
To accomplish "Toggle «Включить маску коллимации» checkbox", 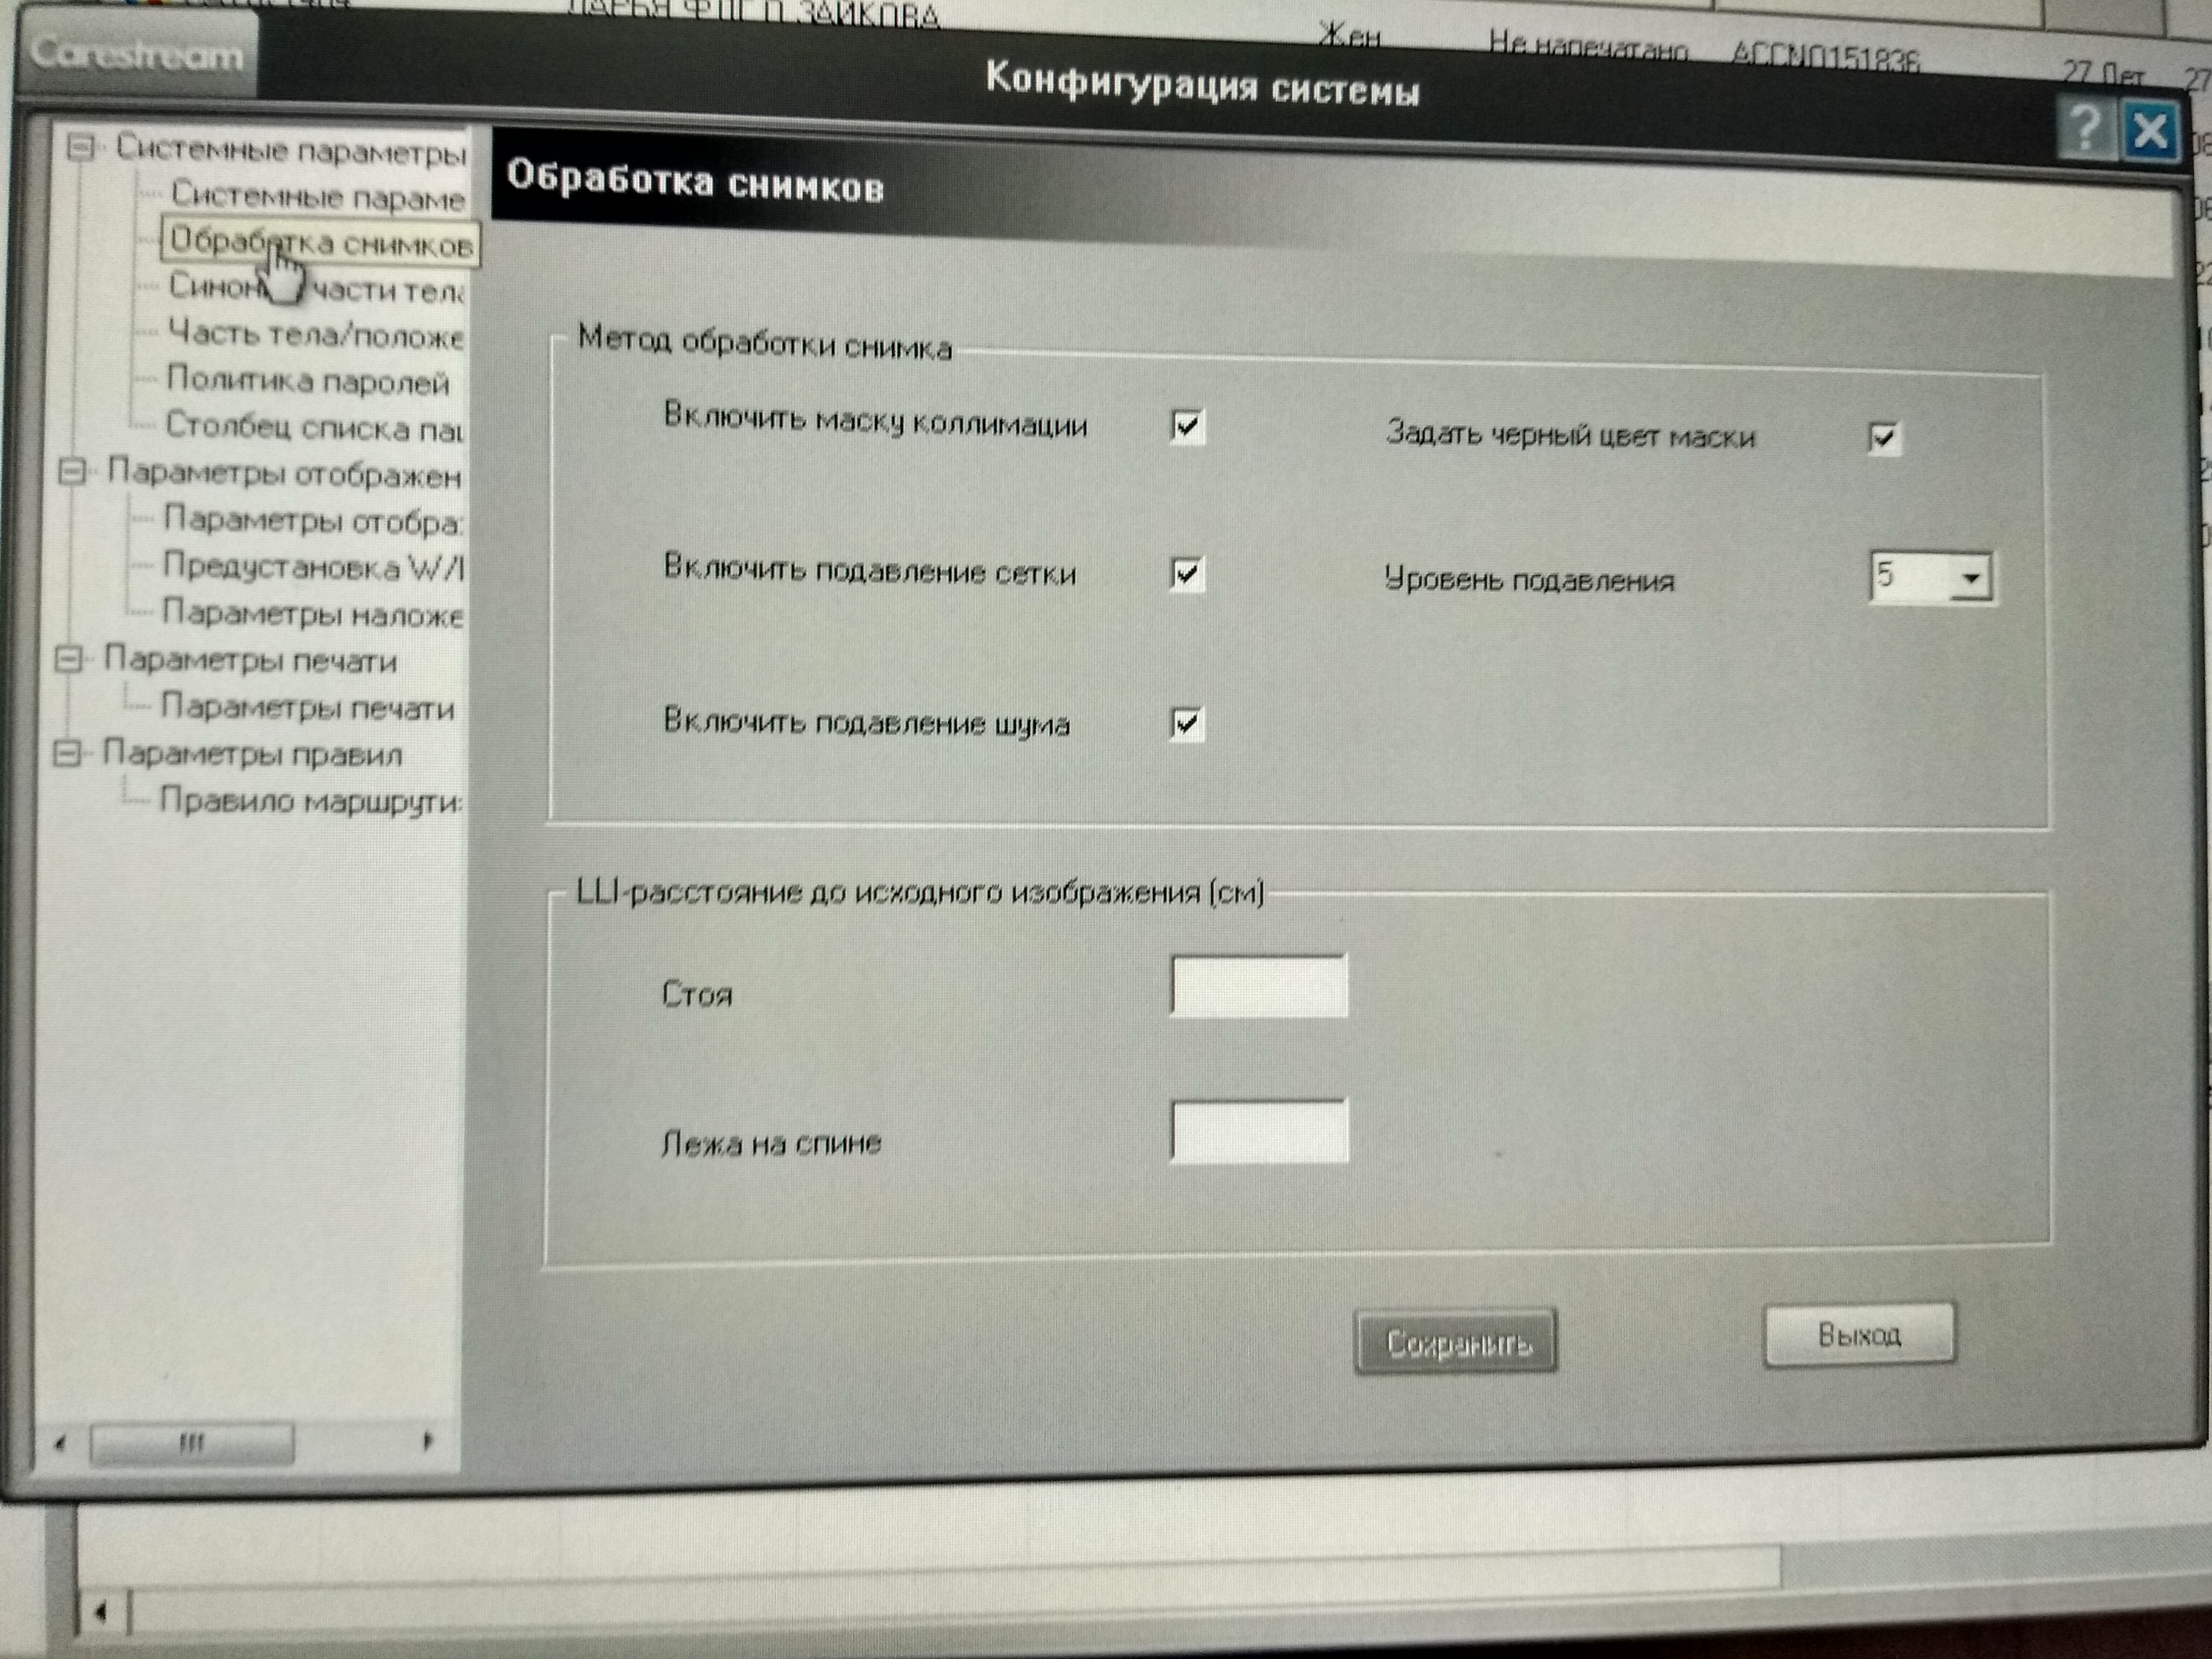I will pos(1187,427).
